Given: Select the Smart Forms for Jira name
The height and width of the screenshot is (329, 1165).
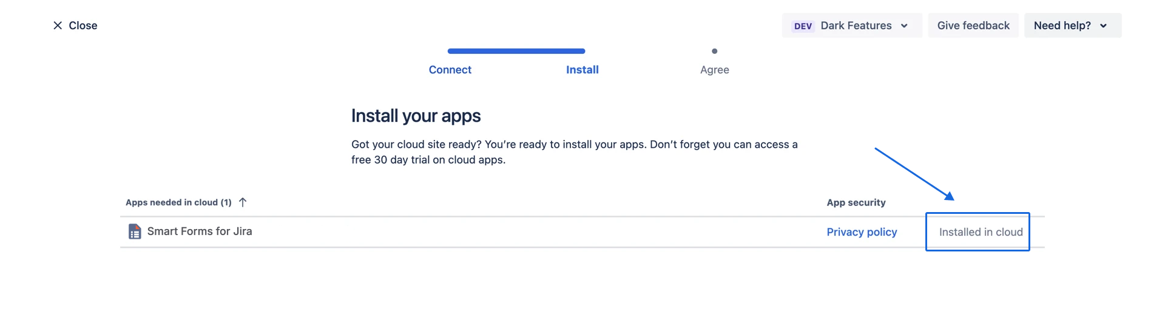Looking at the screenshot, I should 200,231.
